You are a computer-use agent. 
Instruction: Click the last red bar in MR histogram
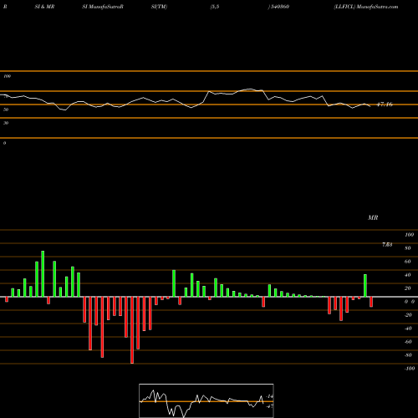[x=371, y=302]
